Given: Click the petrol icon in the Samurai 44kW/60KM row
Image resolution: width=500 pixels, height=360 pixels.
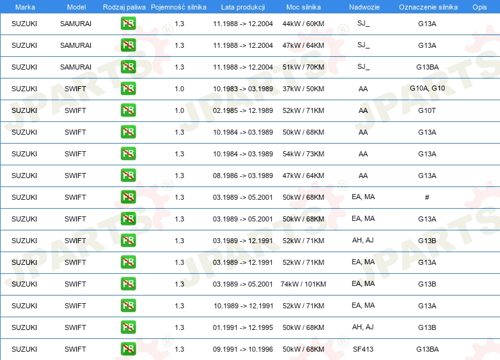Looking at the screenshot, I should [128, 23].
